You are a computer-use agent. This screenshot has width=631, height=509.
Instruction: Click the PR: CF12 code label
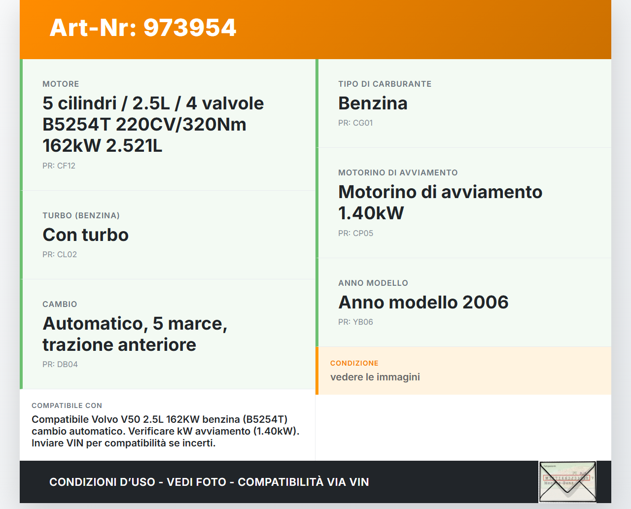pos(59,166)
